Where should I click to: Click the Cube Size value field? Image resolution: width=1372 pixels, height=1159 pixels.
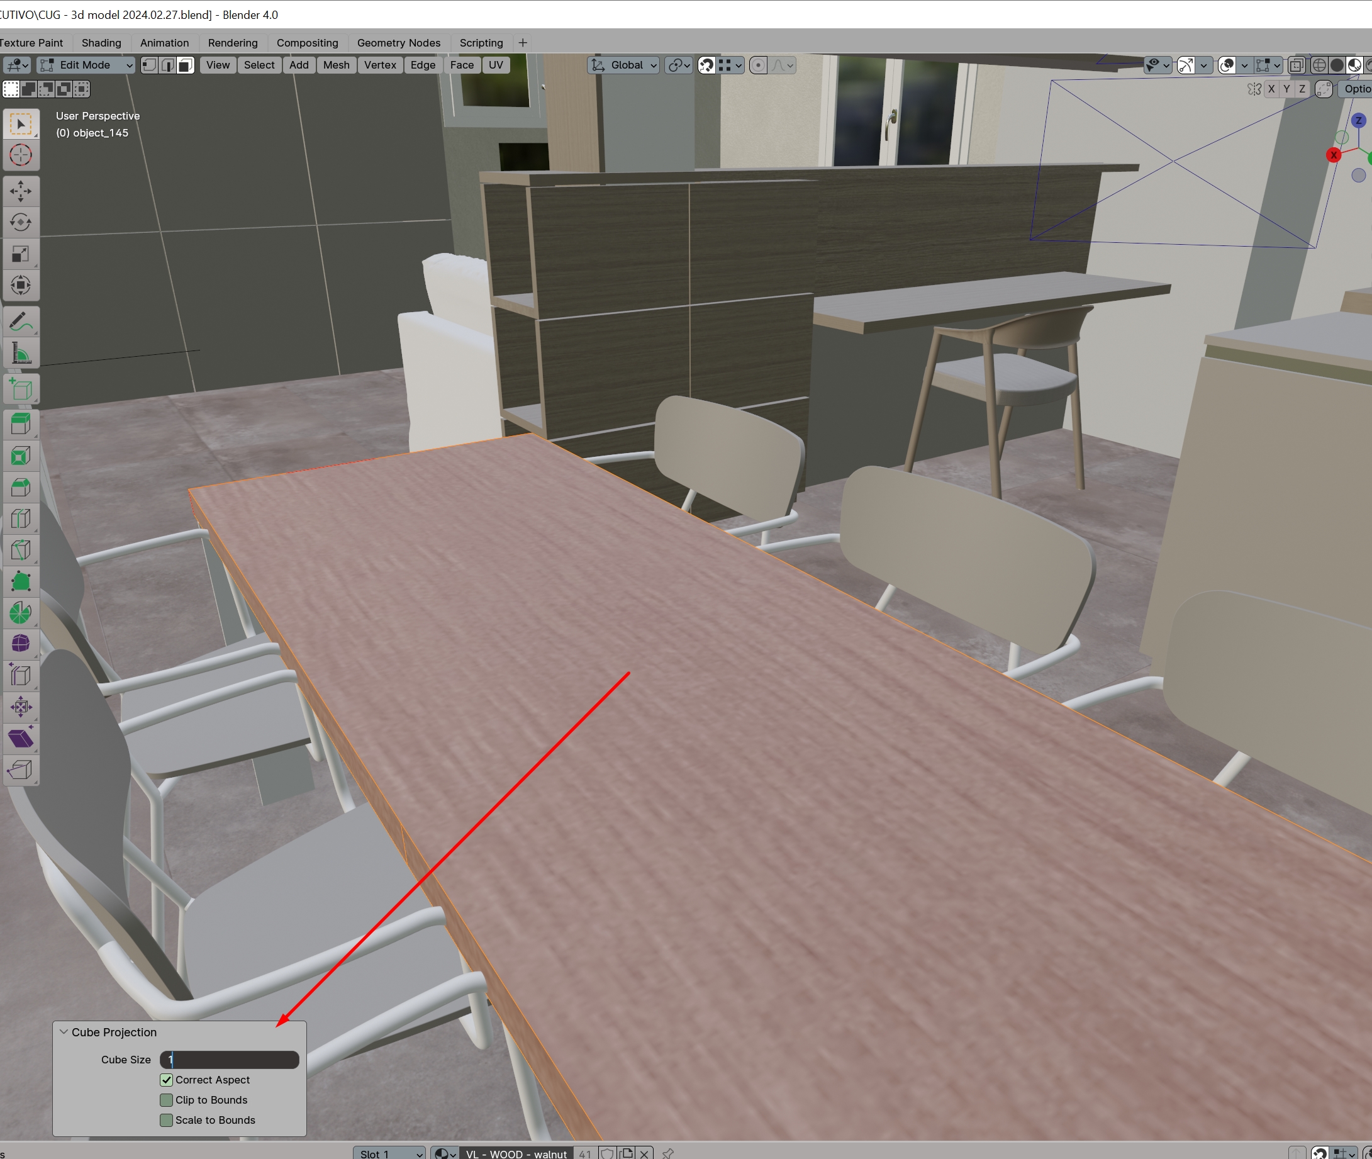229,1060
